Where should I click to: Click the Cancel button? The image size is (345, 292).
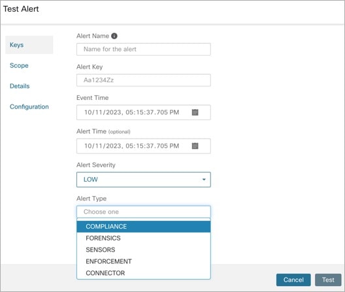[293, 280]
